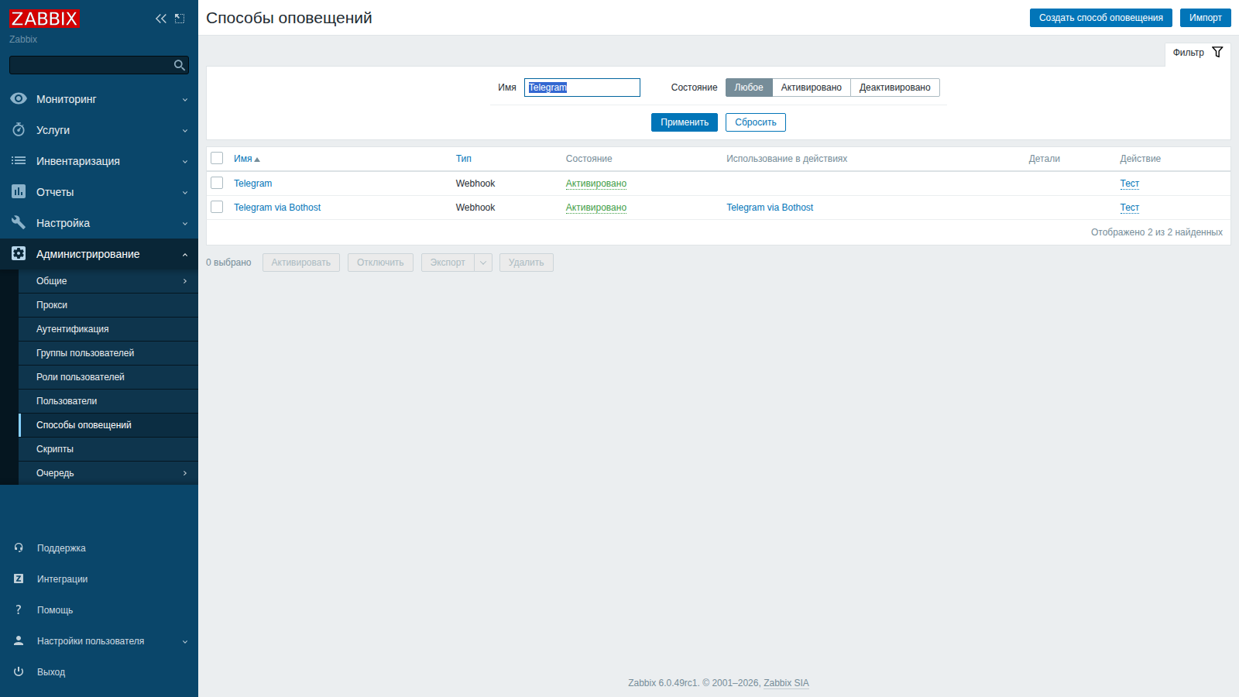This screenshot has width=1239, height=697.
Task: Expand the Общие submenu arrow
Action: 185,281
